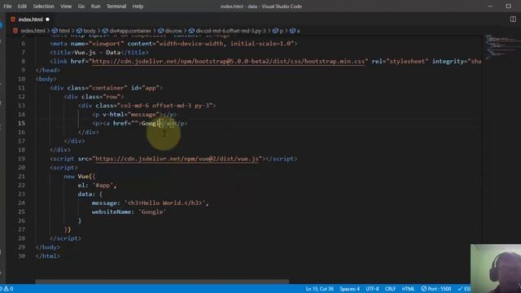Image resolution: width=521 pixels, height=293 pixels.
Task: Minimize the VS Code window
Action: pyautogui.click(x=490, y=6)
